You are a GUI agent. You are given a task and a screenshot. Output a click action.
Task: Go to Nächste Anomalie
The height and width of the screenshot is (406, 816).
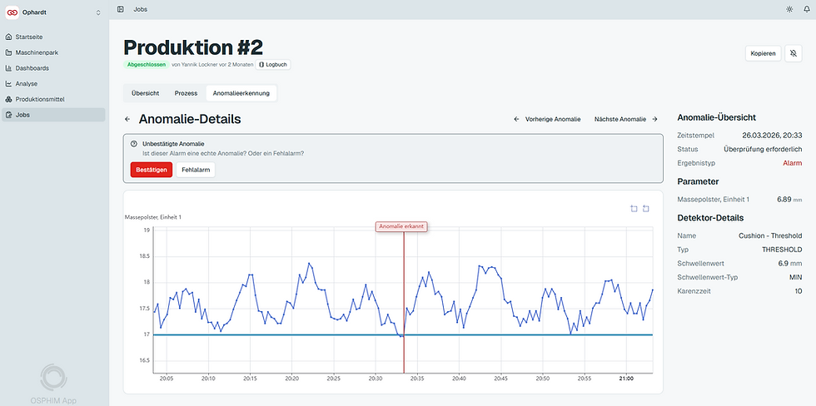[x=626, y=119]
